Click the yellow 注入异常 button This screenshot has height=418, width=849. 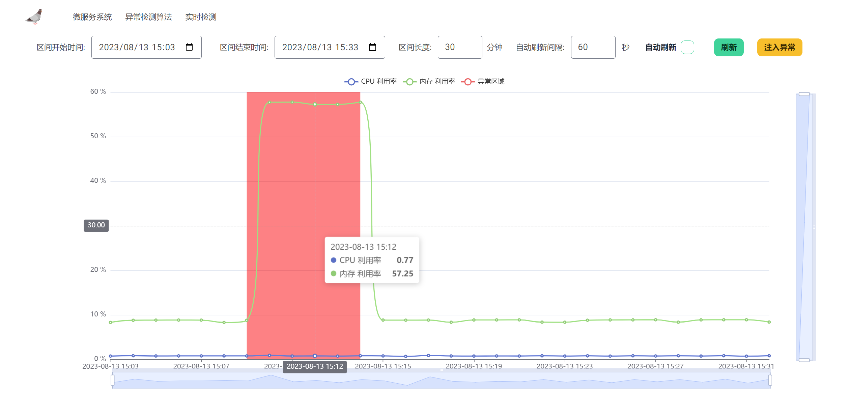[780, 47]
